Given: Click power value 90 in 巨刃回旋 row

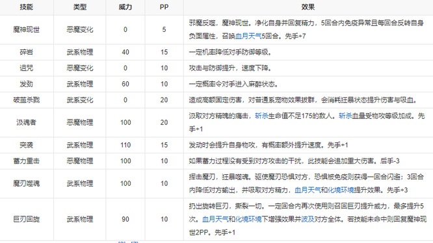Looking at the screenshot, I should (x=125, y=219).
